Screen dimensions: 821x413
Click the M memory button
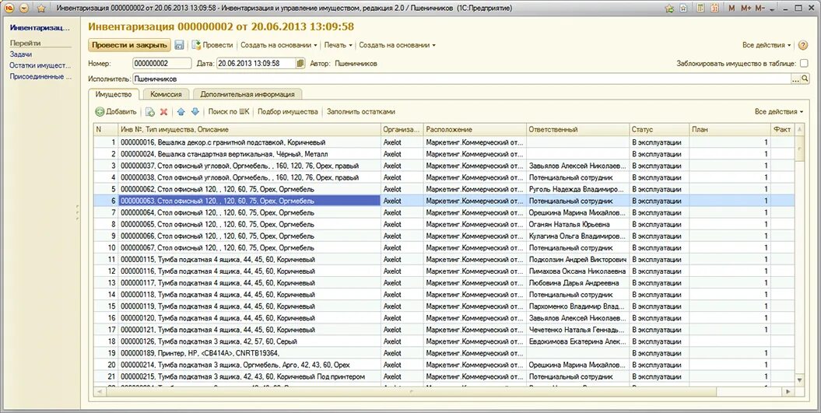click(732, 9)
